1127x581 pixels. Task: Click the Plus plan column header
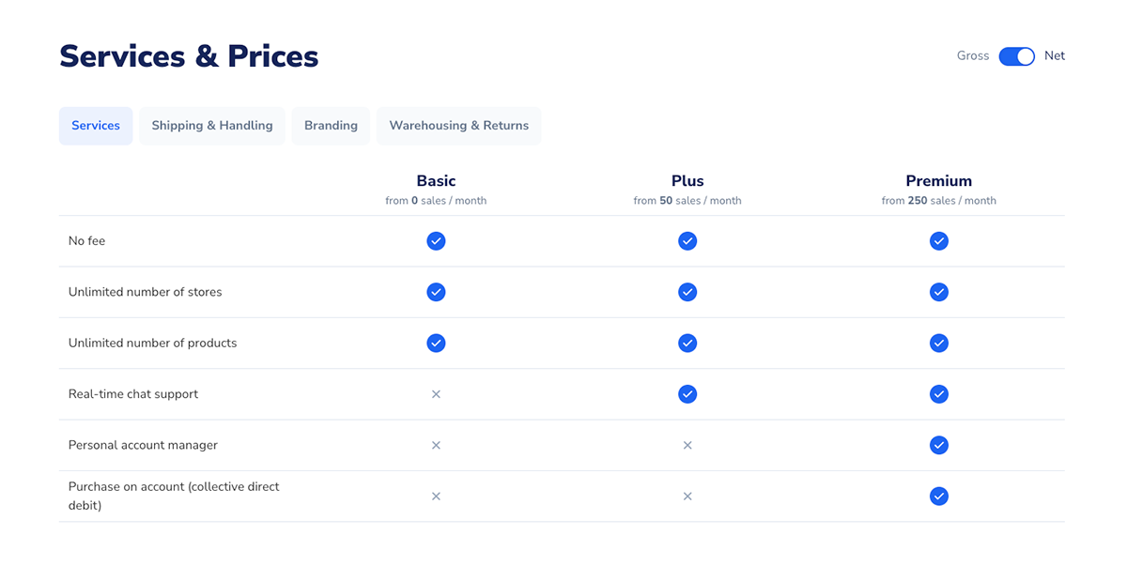coord(687,181)
